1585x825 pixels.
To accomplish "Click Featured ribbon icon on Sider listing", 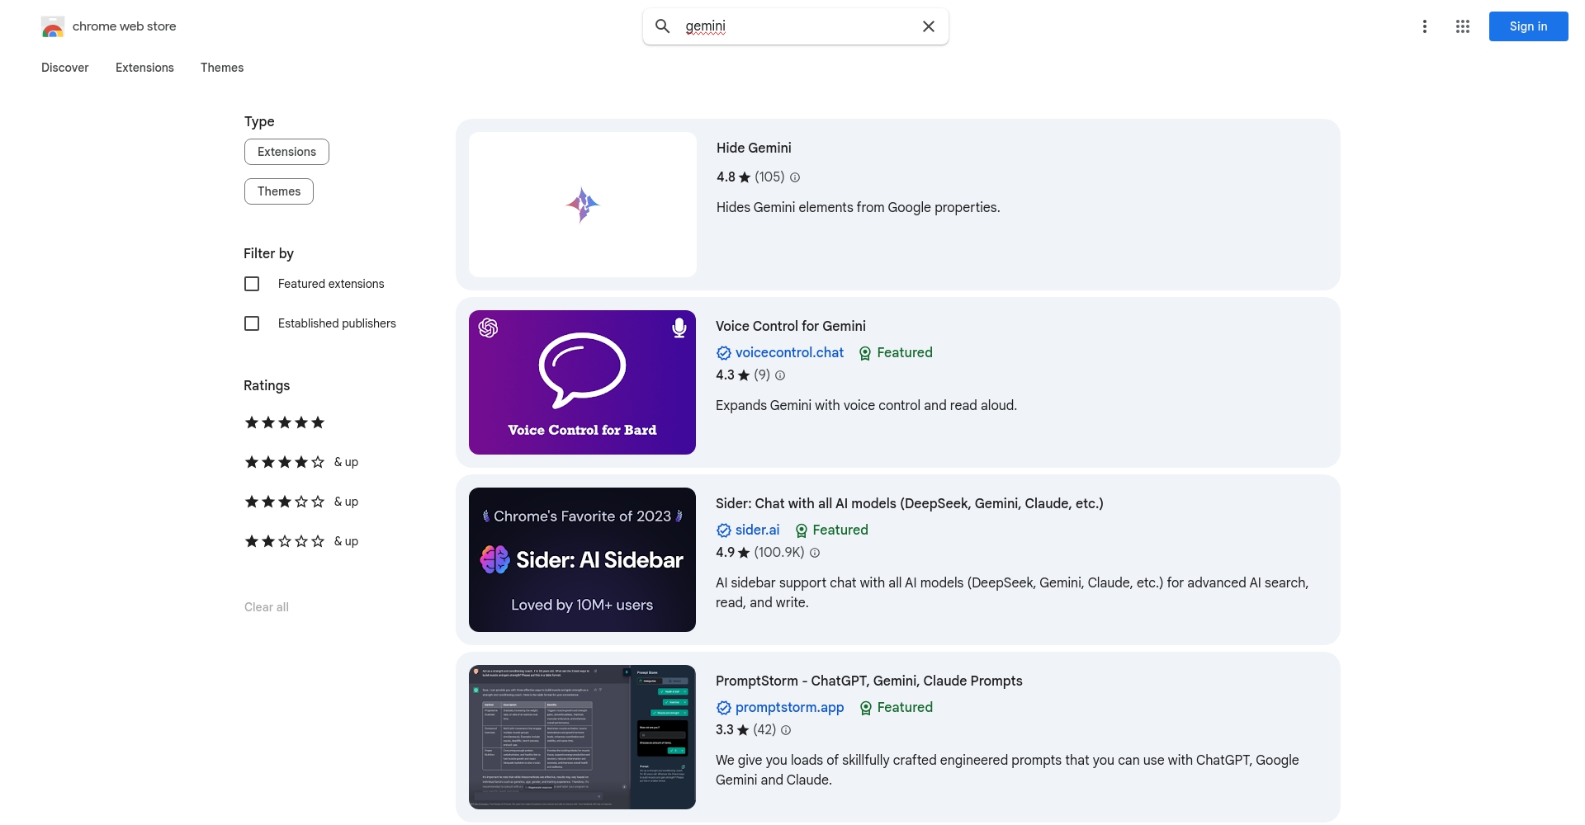I will click(801, 530).
